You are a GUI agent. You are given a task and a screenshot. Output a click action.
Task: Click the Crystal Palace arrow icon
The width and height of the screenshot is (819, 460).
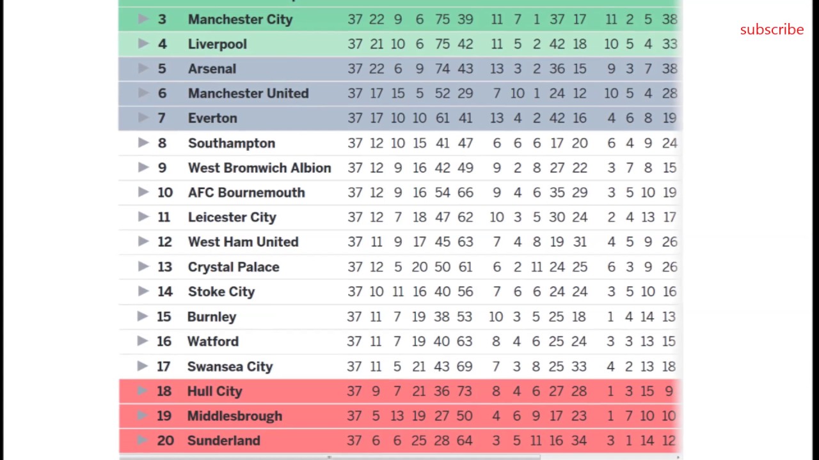(143, 266)
